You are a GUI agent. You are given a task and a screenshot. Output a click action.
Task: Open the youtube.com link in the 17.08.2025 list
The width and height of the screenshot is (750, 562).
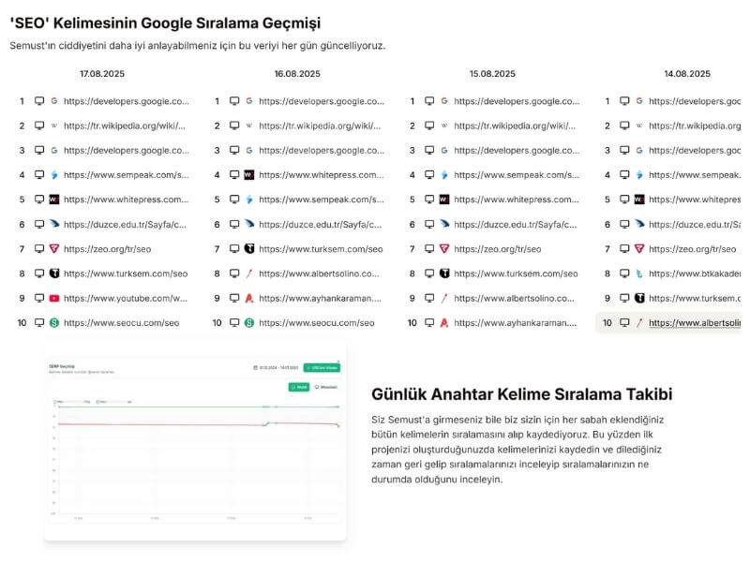tap(126, 298)
